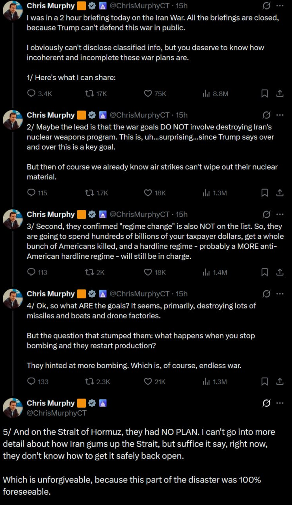The height and width of the screenshot is (505, 292).
Task: Open more options on the second tweet
Action: pos(280,115)
